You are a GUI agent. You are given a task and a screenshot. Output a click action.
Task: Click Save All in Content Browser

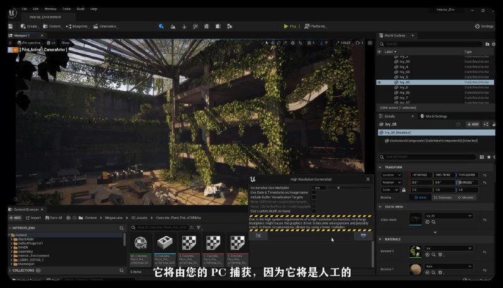pos(53,218)
